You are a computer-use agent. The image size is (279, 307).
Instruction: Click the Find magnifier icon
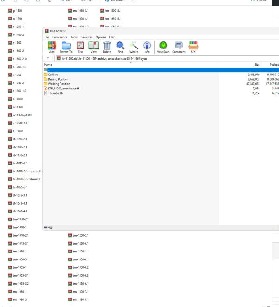click(x=120, y=47)
